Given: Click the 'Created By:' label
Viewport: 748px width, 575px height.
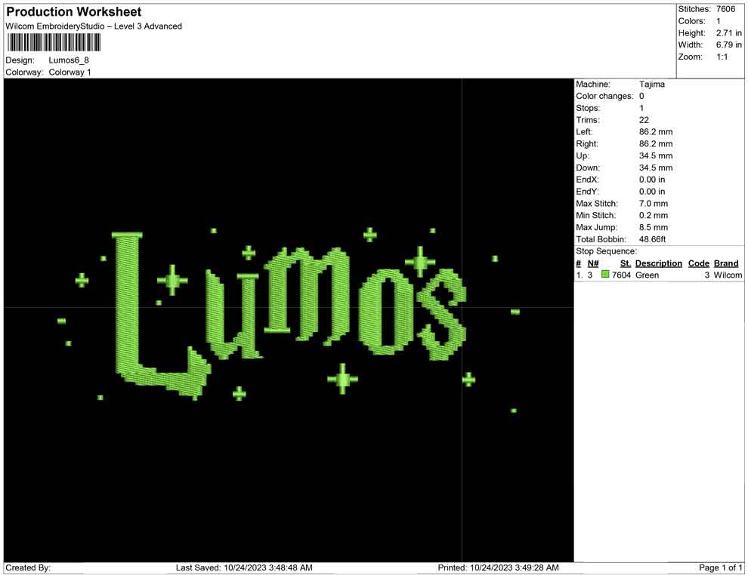Looking at the screenshot, I should click(28, 567).
